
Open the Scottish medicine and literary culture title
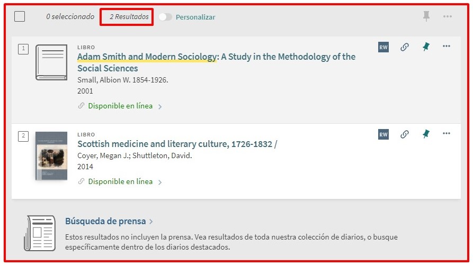point(177,144)
